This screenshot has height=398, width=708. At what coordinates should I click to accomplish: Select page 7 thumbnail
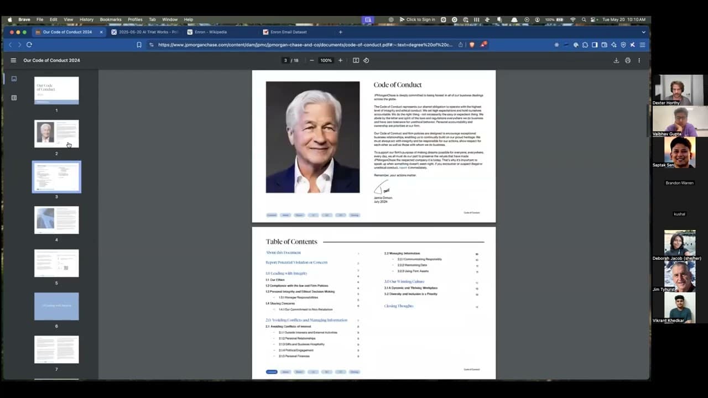click(x=56, y=349)
